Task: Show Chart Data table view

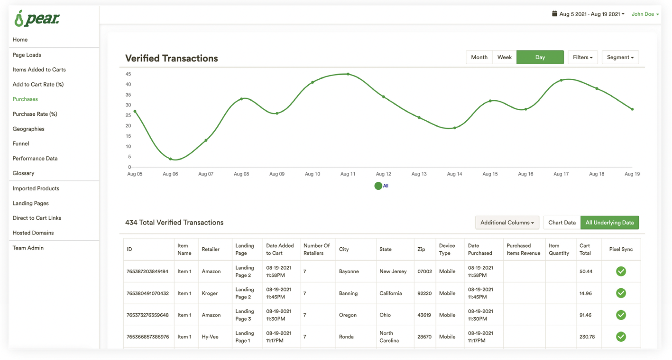Action: click(x=561, y=222)
